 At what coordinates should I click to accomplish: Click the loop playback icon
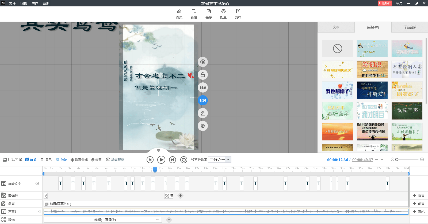(184, 160)
